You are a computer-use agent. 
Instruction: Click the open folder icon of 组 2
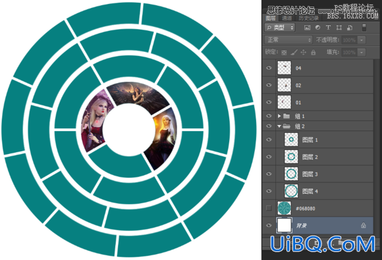(x=286, y=126)
